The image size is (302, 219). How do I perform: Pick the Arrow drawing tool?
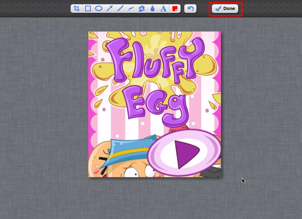point(109,9)
